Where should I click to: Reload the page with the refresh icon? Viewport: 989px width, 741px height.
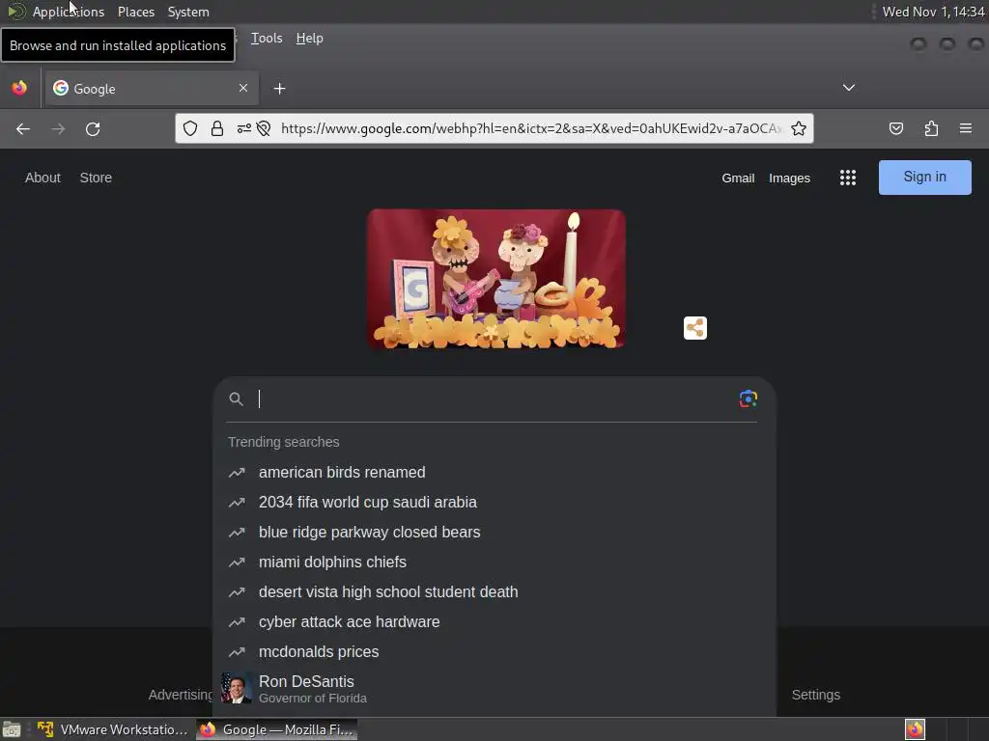pyautogui.click(x=93, y=129)
